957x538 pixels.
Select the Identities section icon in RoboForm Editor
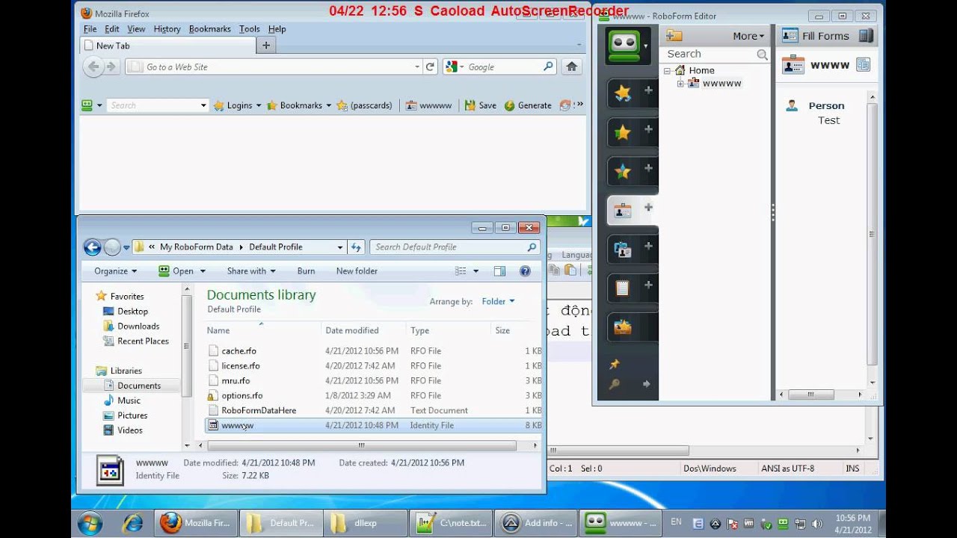point(622,211)
